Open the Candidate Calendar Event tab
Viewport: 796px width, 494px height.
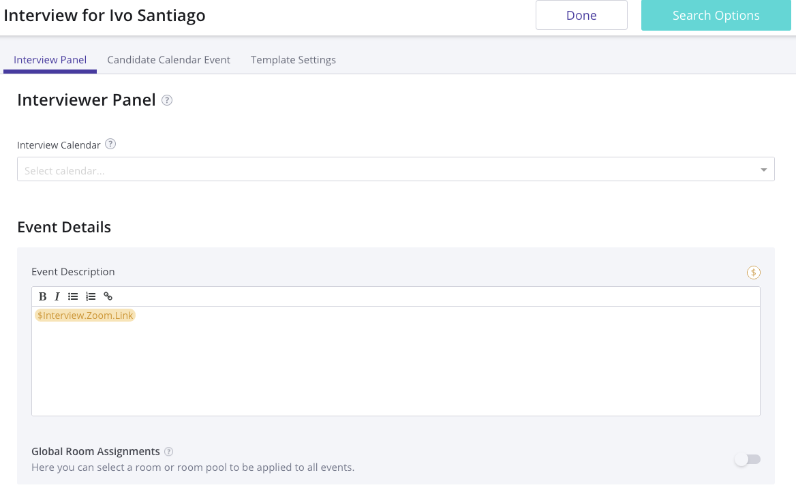[169, 60]
